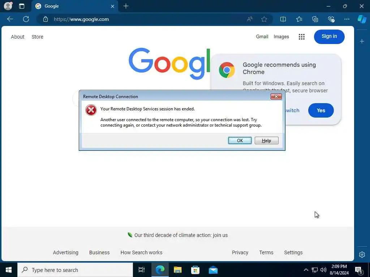
Task: Refresh the current page
Action: (x=26, y=19)
